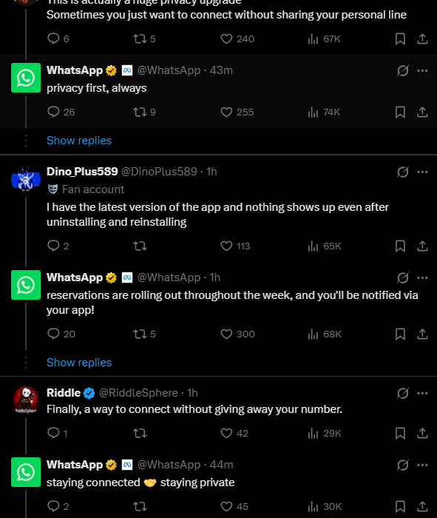
Task: Toggle repost on Riddle's post
Action: (140, 433)
